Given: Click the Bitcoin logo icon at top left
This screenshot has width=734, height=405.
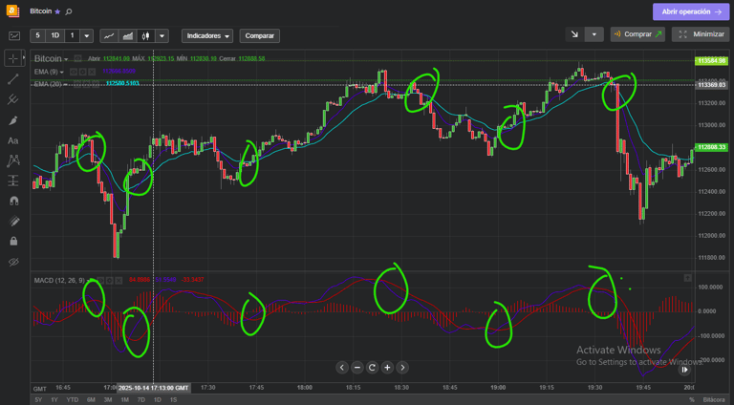Looking at the screenshot, I should [x=12, y=11].
